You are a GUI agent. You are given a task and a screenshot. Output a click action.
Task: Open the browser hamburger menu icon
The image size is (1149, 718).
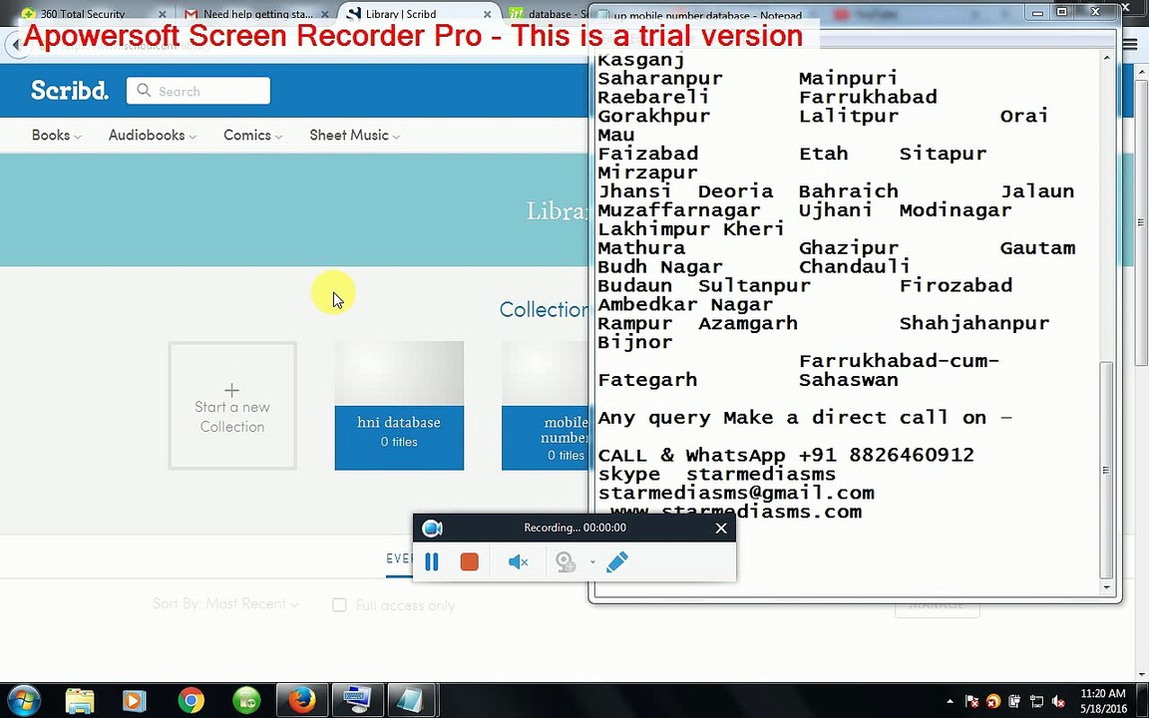coord(1130,45)
